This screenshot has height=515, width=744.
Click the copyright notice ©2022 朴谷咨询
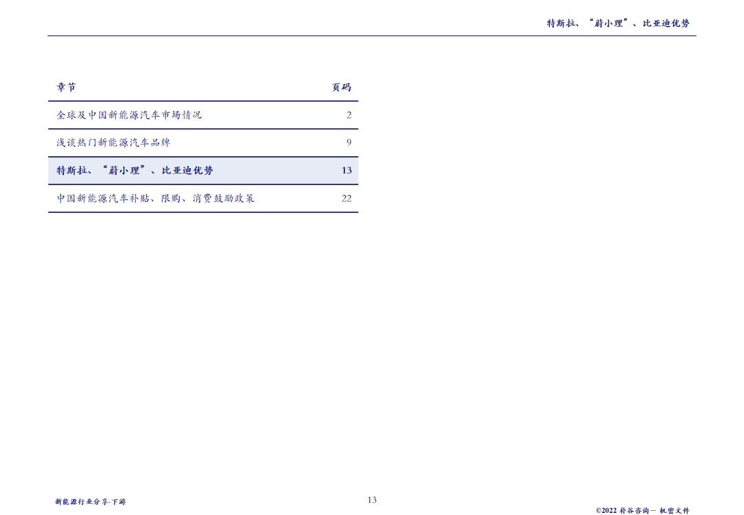[x=643, y=511]
